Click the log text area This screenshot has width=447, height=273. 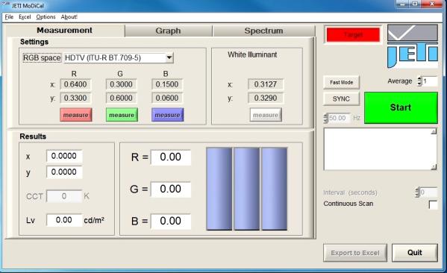pos(378,149)
